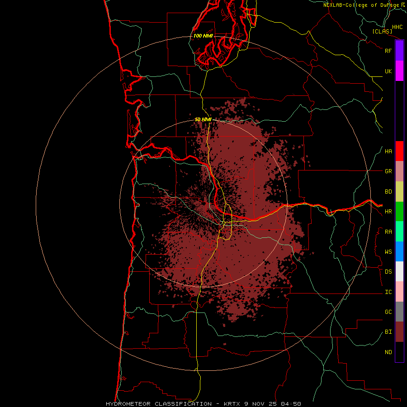Click the HA legend label
The image size is (407, 407).
[388, 151]
